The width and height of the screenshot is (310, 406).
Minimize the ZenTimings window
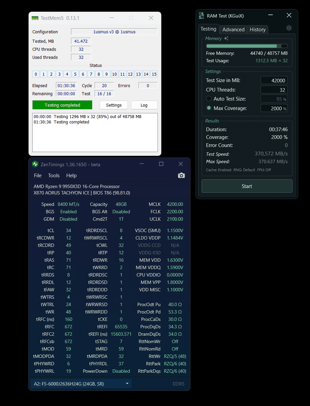coord(142,164)
